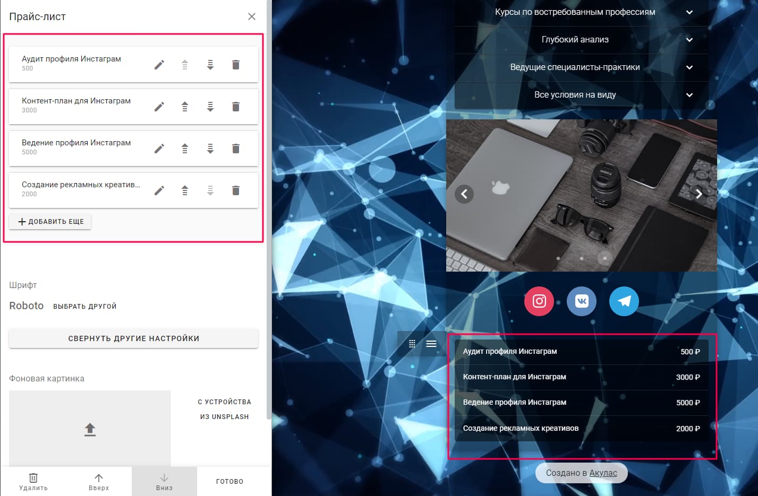The height and width of the screenshot is (496, 758).
Task: Expand the 'Глубокий анализ' section
Action: [x=689, y=40]
